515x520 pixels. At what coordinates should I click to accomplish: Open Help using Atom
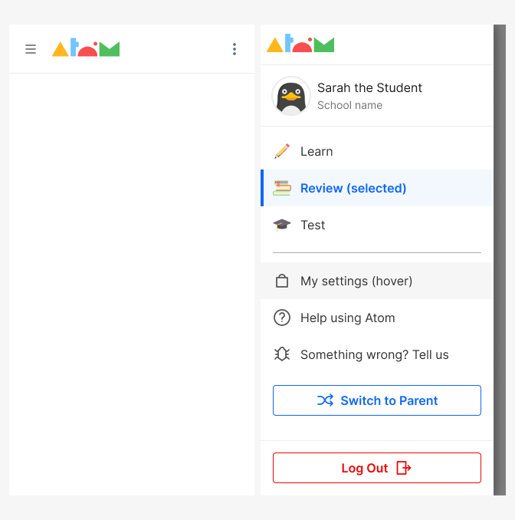click(377, 318)
